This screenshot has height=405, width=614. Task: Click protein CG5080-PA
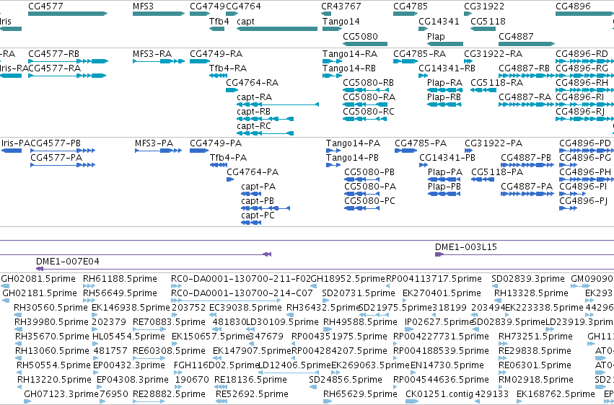(x=361, y=194)
